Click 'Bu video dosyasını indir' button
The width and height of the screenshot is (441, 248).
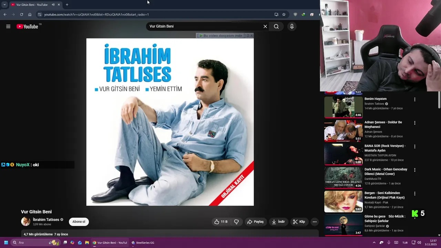[221, 35]
